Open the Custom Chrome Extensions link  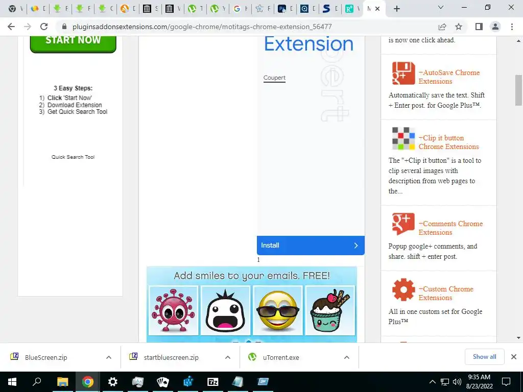tap(446, 293)
